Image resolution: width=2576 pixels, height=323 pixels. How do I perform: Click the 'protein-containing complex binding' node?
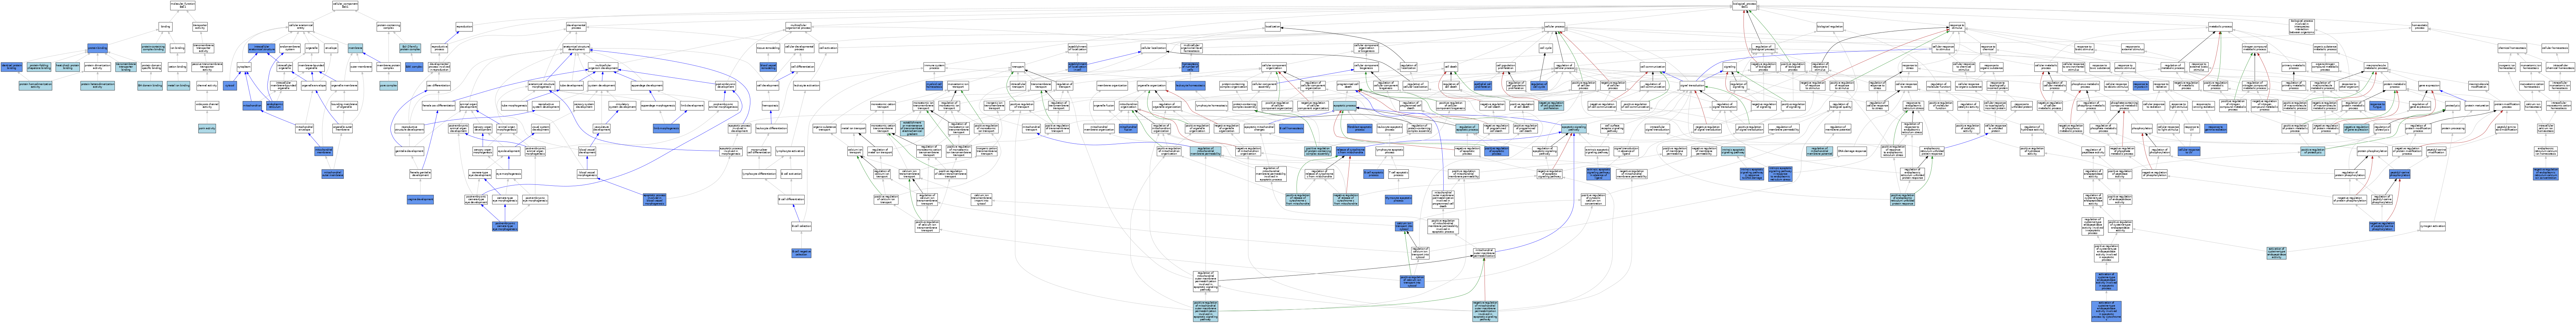[x=153, y=48]
